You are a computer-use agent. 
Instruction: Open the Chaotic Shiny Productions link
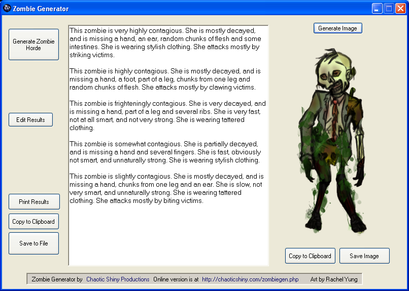(118, 279)
